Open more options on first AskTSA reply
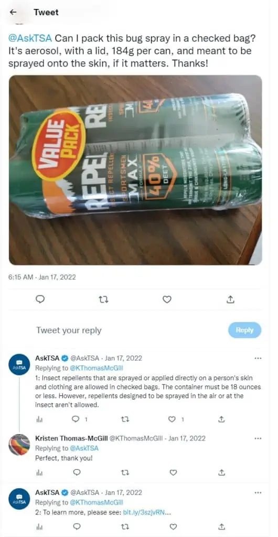This screenshot has width=278, height=537. pos(258,359)
